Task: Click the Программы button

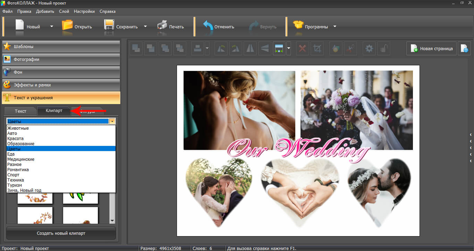Action: 311,27
